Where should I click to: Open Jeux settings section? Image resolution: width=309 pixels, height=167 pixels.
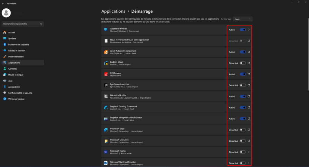pos(23,81)
